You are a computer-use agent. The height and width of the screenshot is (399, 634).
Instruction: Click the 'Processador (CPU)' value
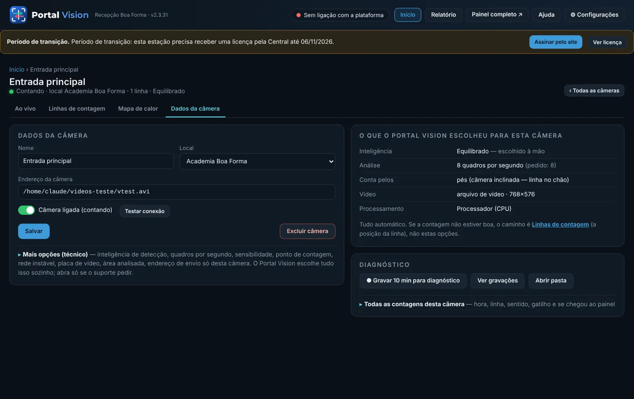tap(484, 209)
